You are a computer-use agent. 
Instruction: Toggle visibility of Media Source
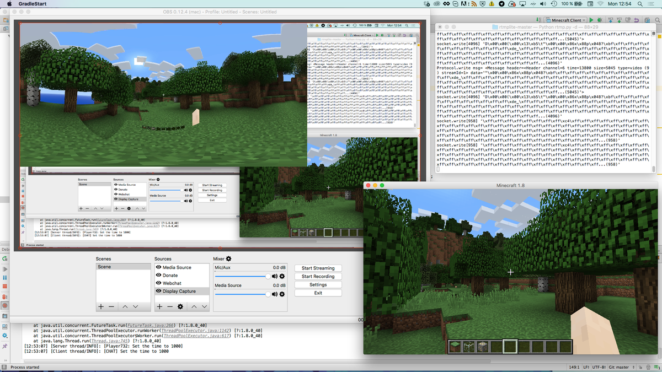(159, 267)
